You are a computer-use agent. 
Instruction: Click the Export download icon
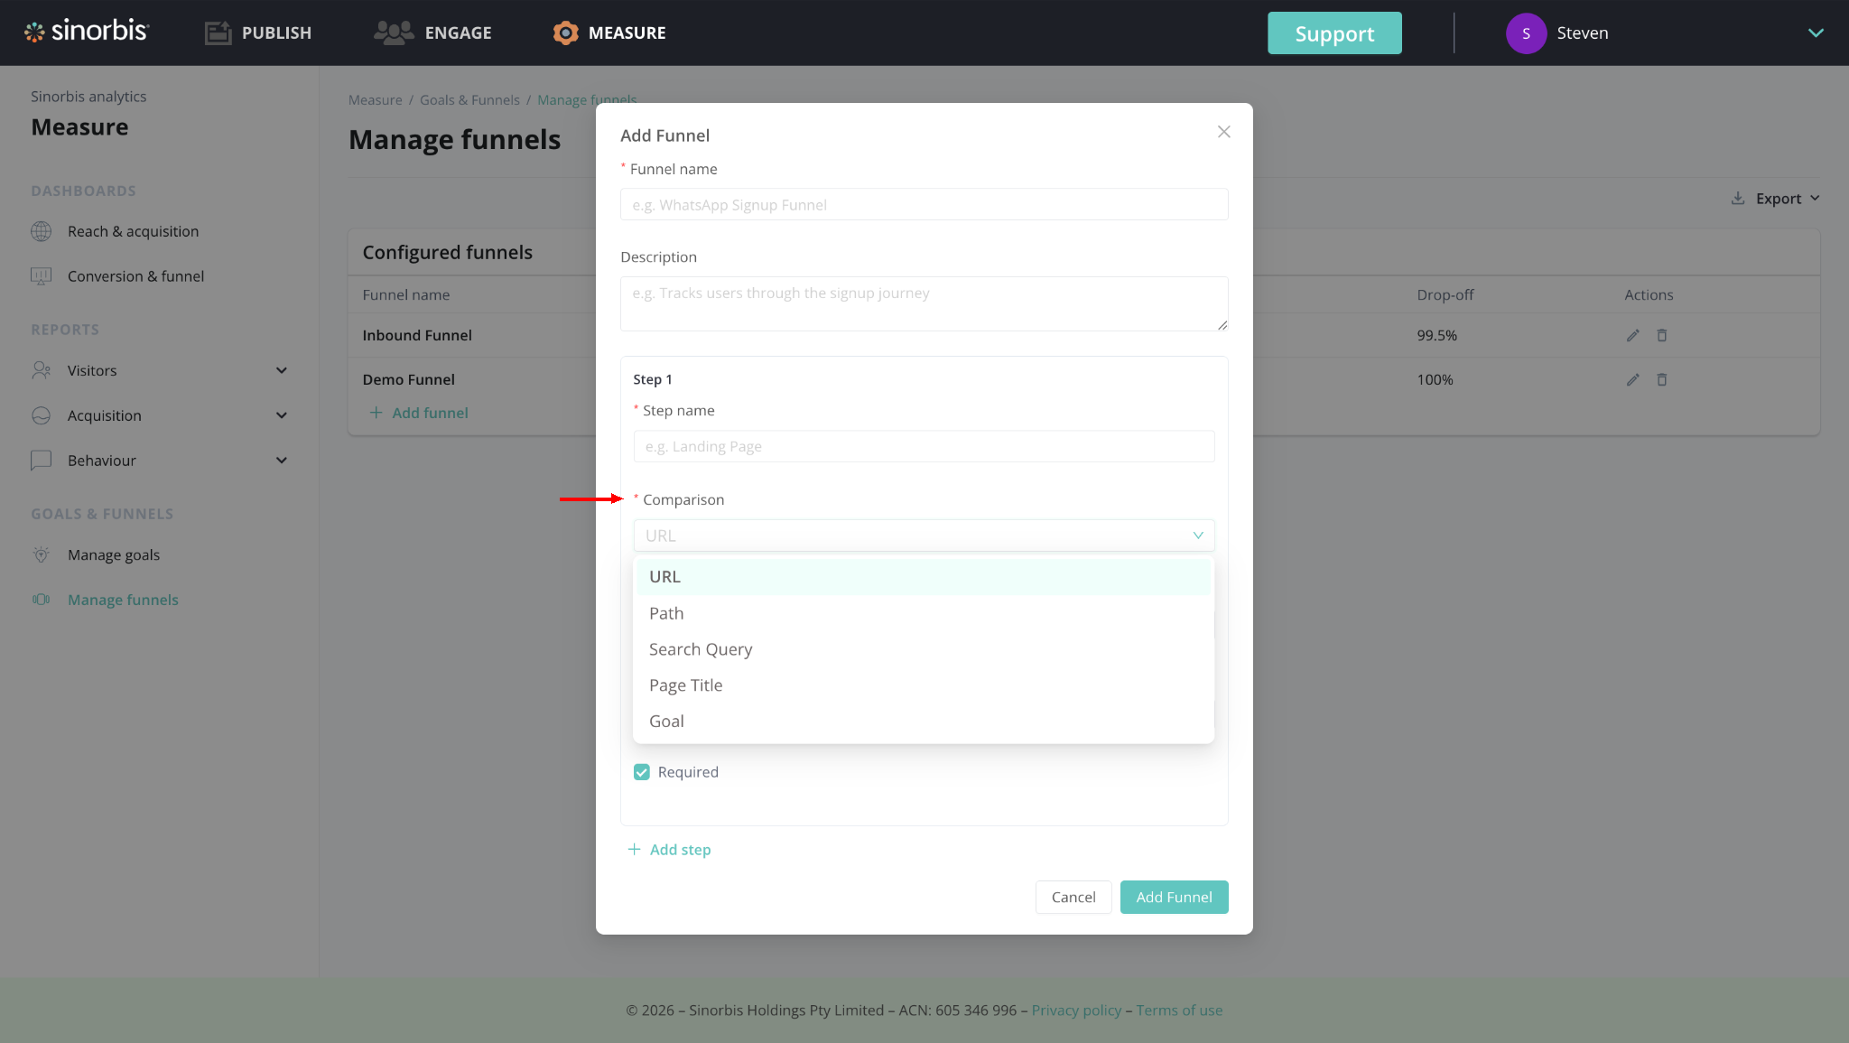[x=1737, y=198]
